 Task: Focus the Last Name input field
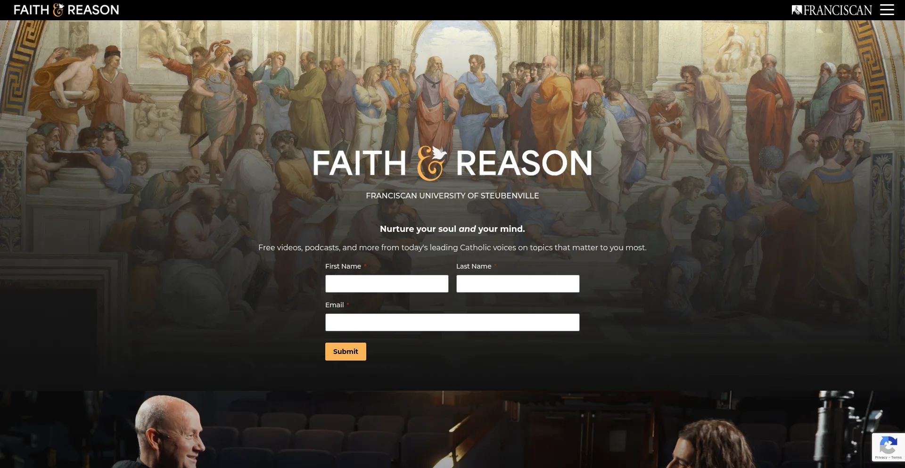click(x=518, y=284)
